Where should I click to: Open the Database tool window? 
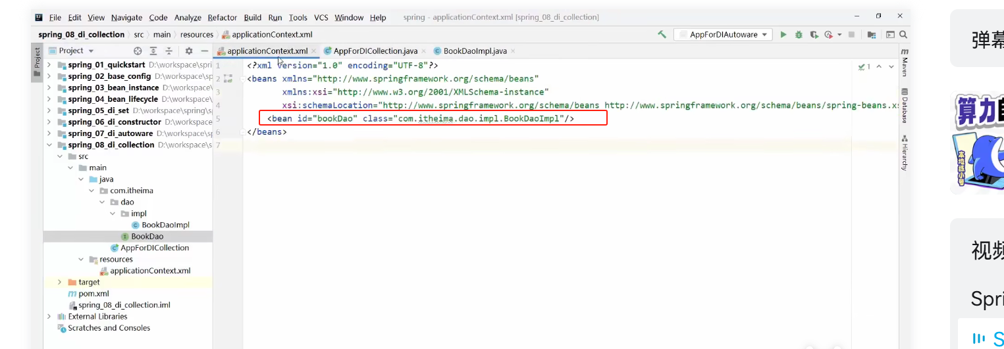tap(905, 105)
